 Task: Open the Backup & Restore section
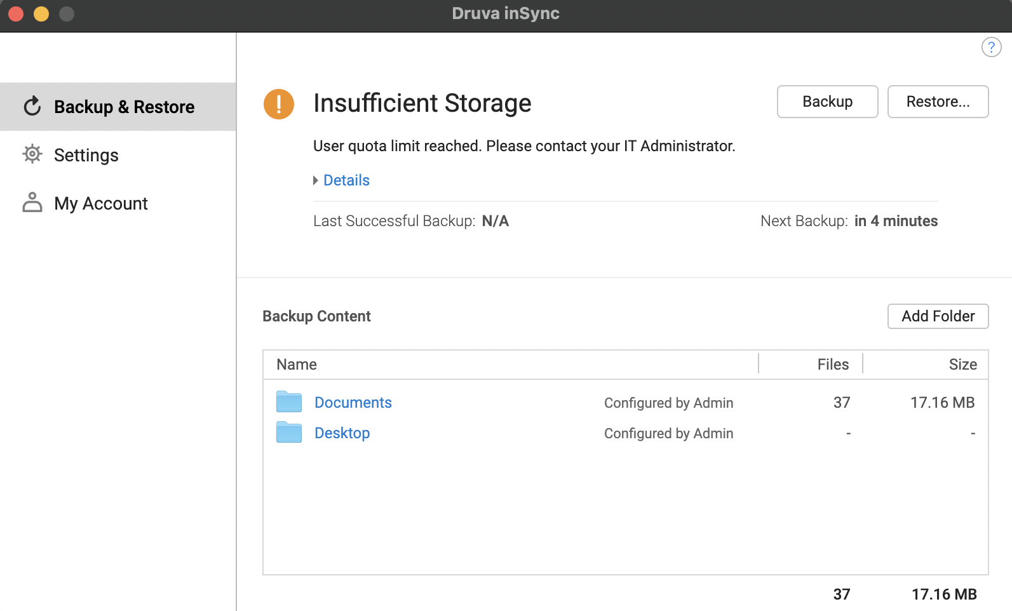124,107
